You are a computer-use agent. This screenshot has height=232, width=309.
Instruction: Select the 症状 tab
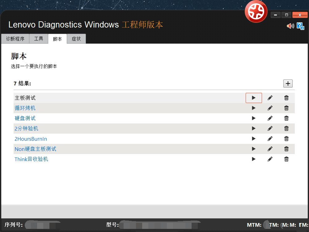coord(76,39)
